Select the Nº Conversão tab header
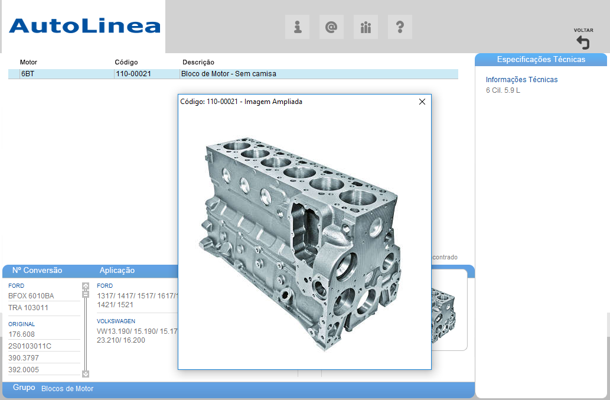Image resolution: width=610 pixels, height=400 pixels. (x=37, y=271)
